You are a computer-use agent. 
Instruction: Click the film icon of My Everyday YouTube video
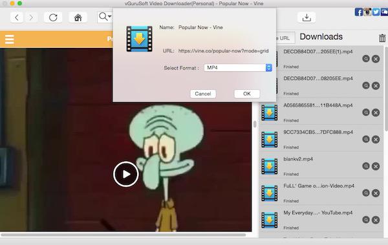pos(270,220)
